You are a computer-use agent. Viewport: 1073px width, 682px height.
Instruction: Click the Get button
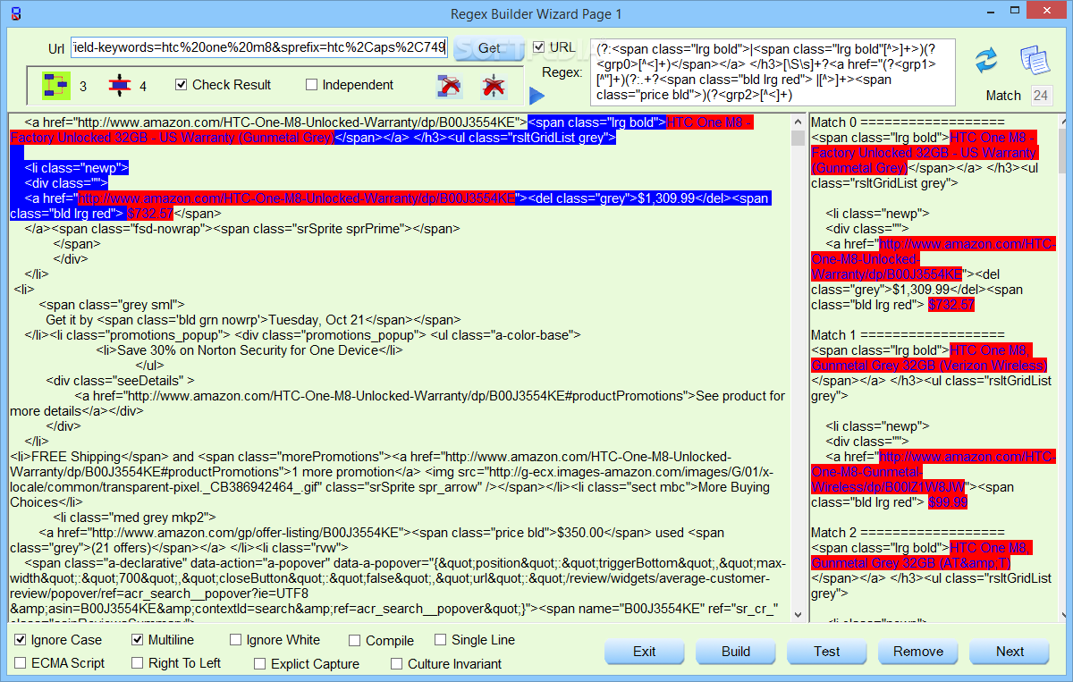pyautogui.click(x=489, y=48)
